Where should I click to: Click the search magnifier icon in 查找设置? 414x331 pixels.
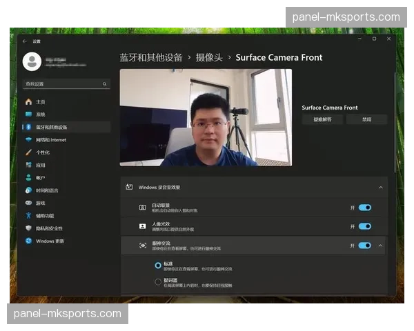click(x=105, y=84)
